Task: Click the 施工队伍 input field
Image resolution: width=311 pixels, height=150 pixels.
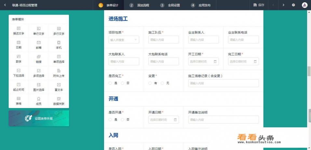Action: (x=163, y=40)
